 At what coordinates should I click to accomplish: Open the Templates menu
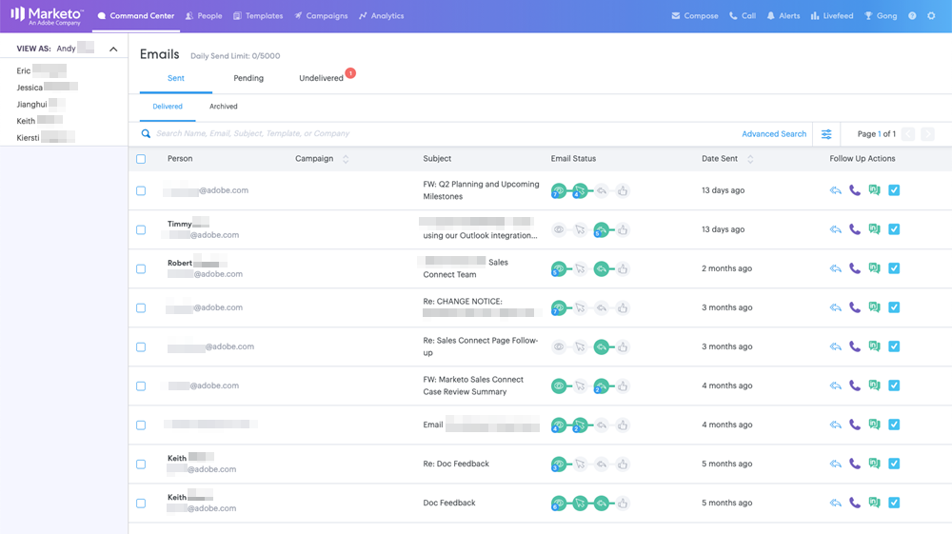(x=258, y=16)
